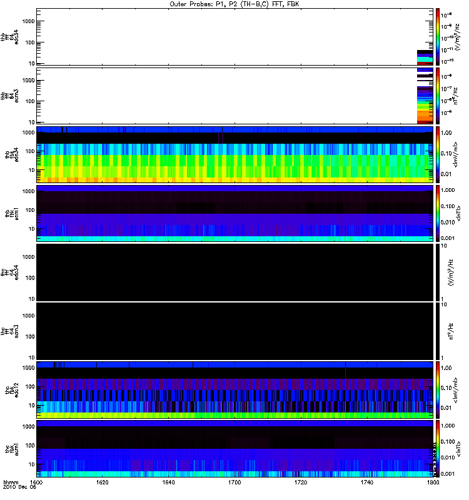This screenshot has width=469, height=500.
Task: Click the '1000' tick of thc fff scm3 axis
Action: pyautogui.click(x=28, y=316)
